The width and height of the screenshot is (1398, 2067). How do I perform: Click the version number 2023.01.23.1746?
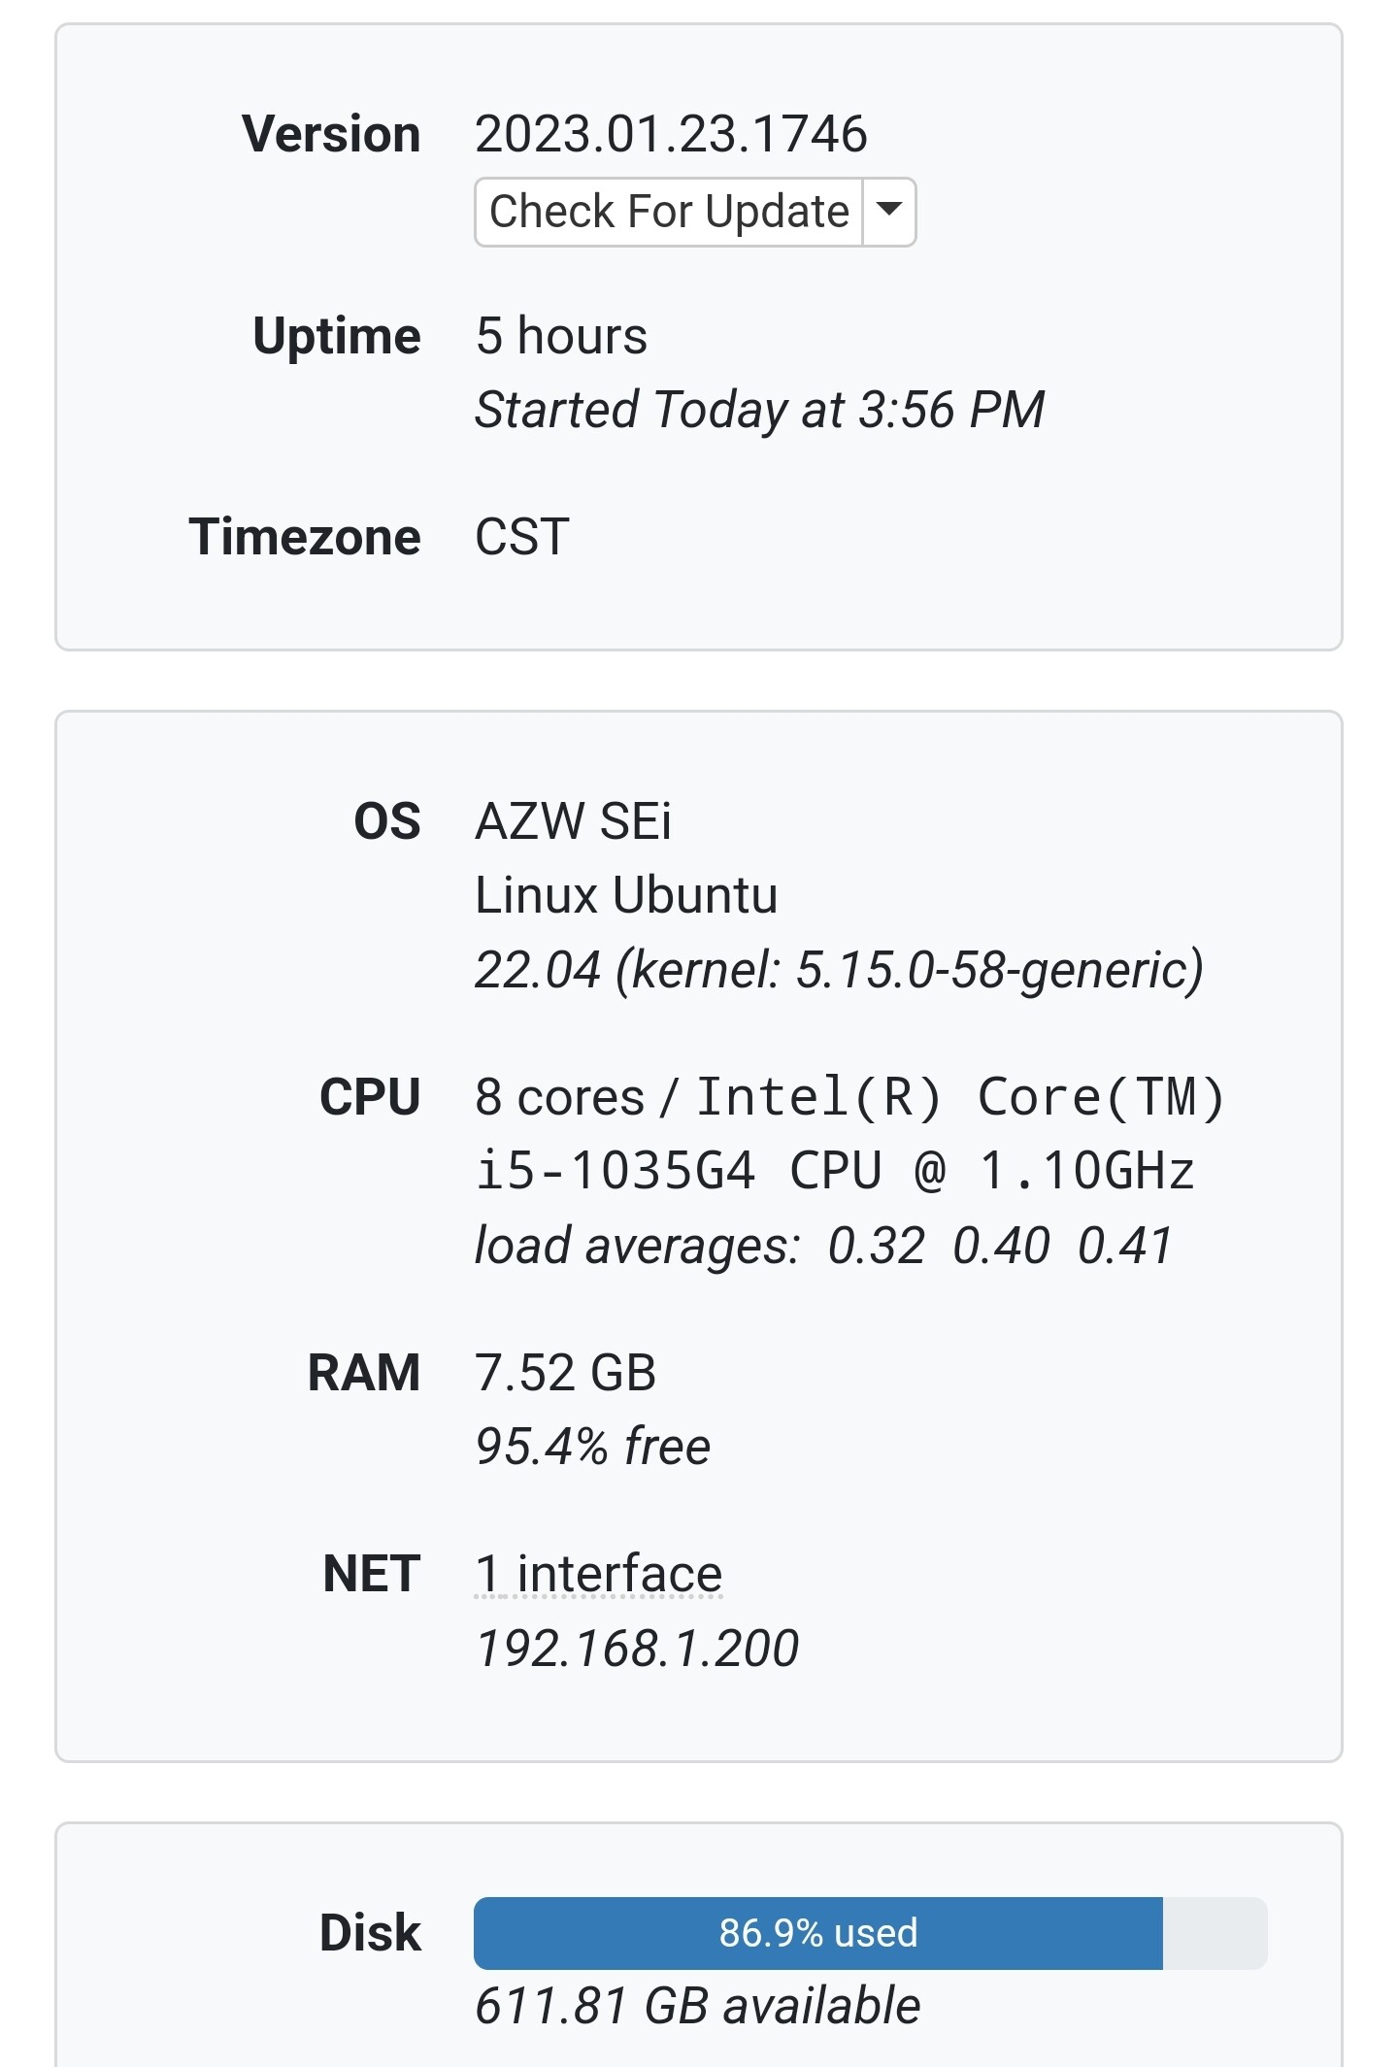(x=670, y=134)
